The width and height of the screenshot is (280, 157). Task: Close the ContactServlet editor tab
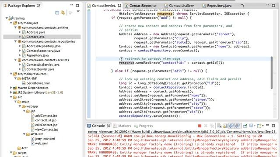point(119,6)
